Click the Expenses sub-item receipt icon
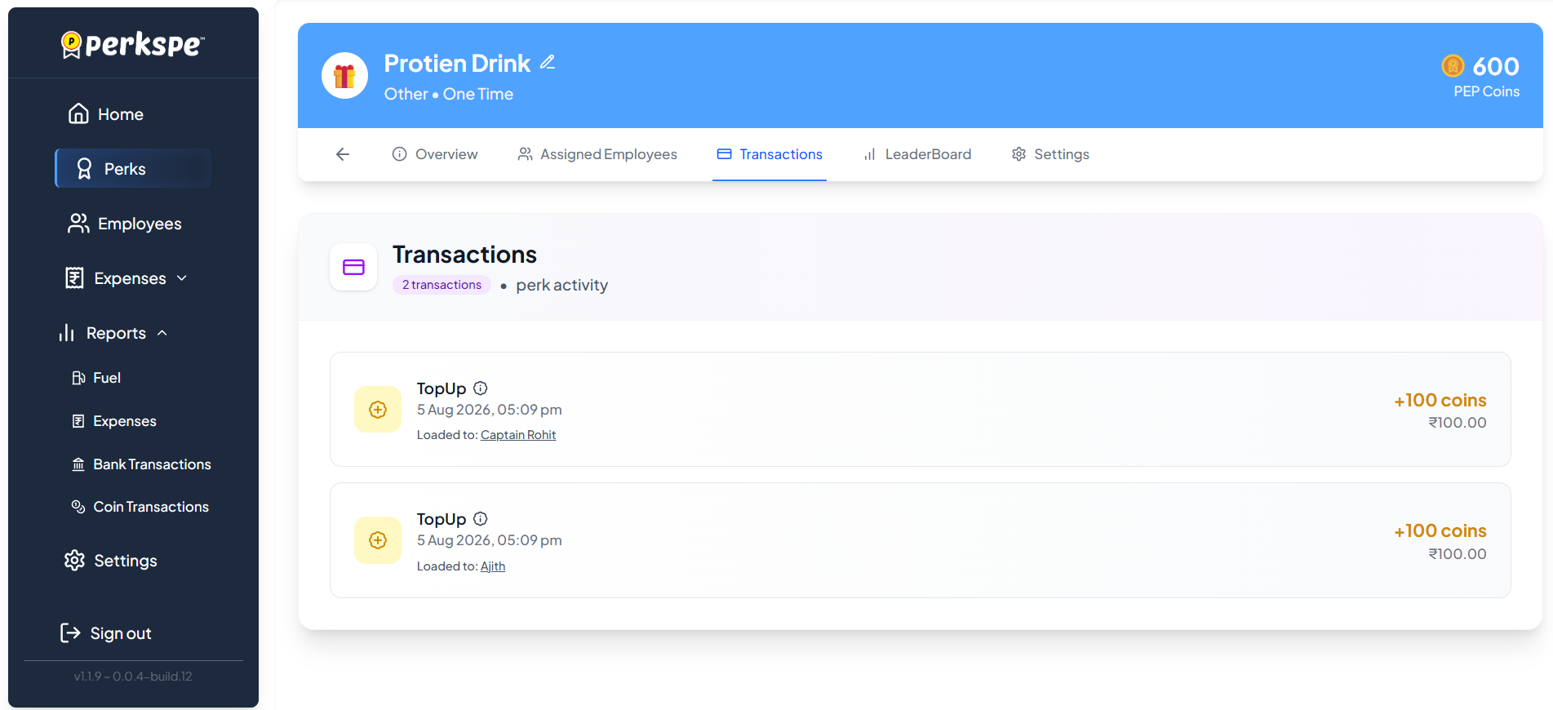This screenshot has height=710, width=1553. 78,421
